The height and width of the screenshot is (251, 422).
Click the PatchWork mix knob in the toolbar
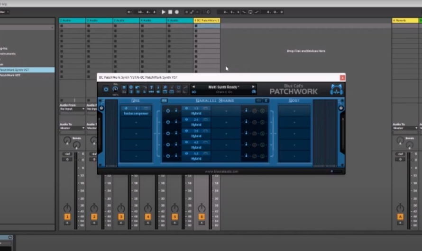pyautogui.click(x=115, y=89)
